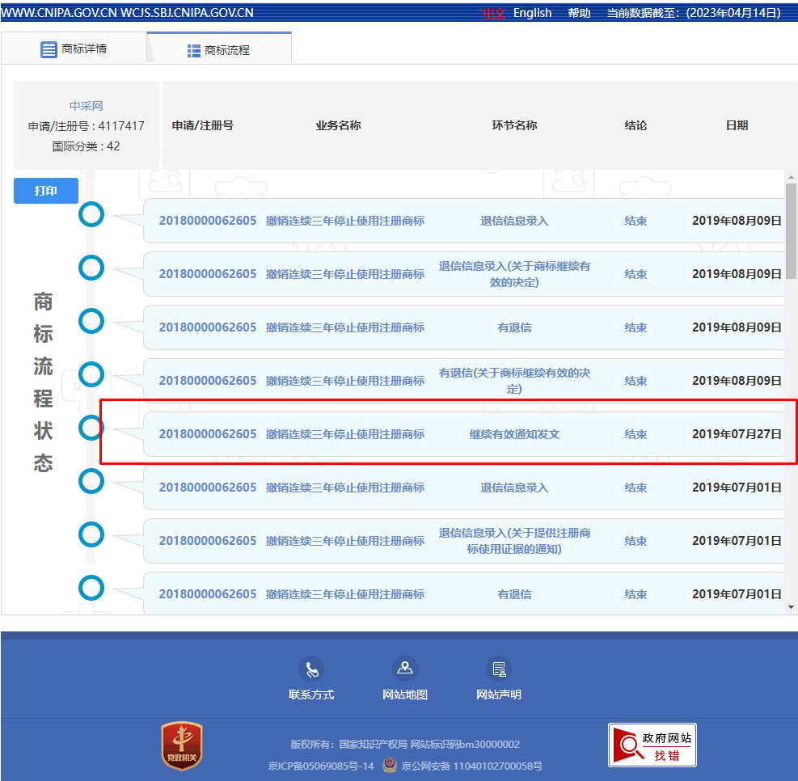Open the 网站地图 sitemap icon
This screenshot has height=781, width=798.
tap(404, 669)
